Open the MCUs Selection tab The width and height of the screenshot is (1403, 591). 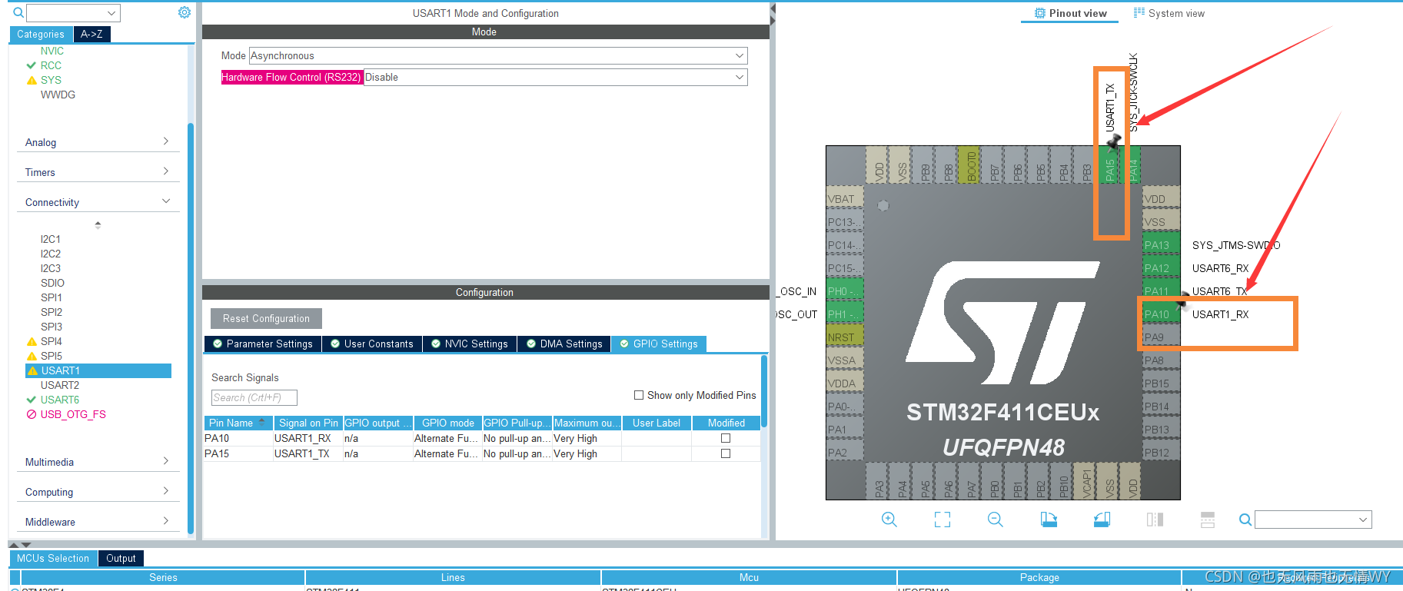(53, 558)
